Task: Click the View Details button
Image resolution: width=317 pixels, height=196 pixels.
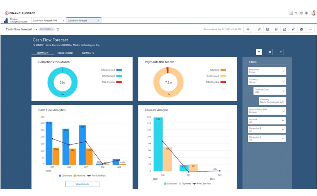Action: (x=82, y=184)
